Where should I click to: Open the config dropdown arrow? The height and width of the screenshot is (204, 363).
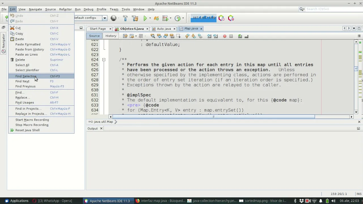click(105, 18)
